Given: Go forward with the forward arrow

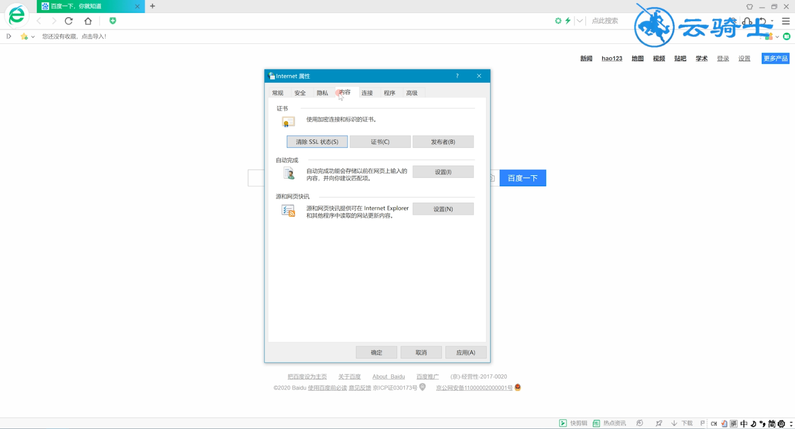Looking at the screenshot, I should [x=54, y=21].
